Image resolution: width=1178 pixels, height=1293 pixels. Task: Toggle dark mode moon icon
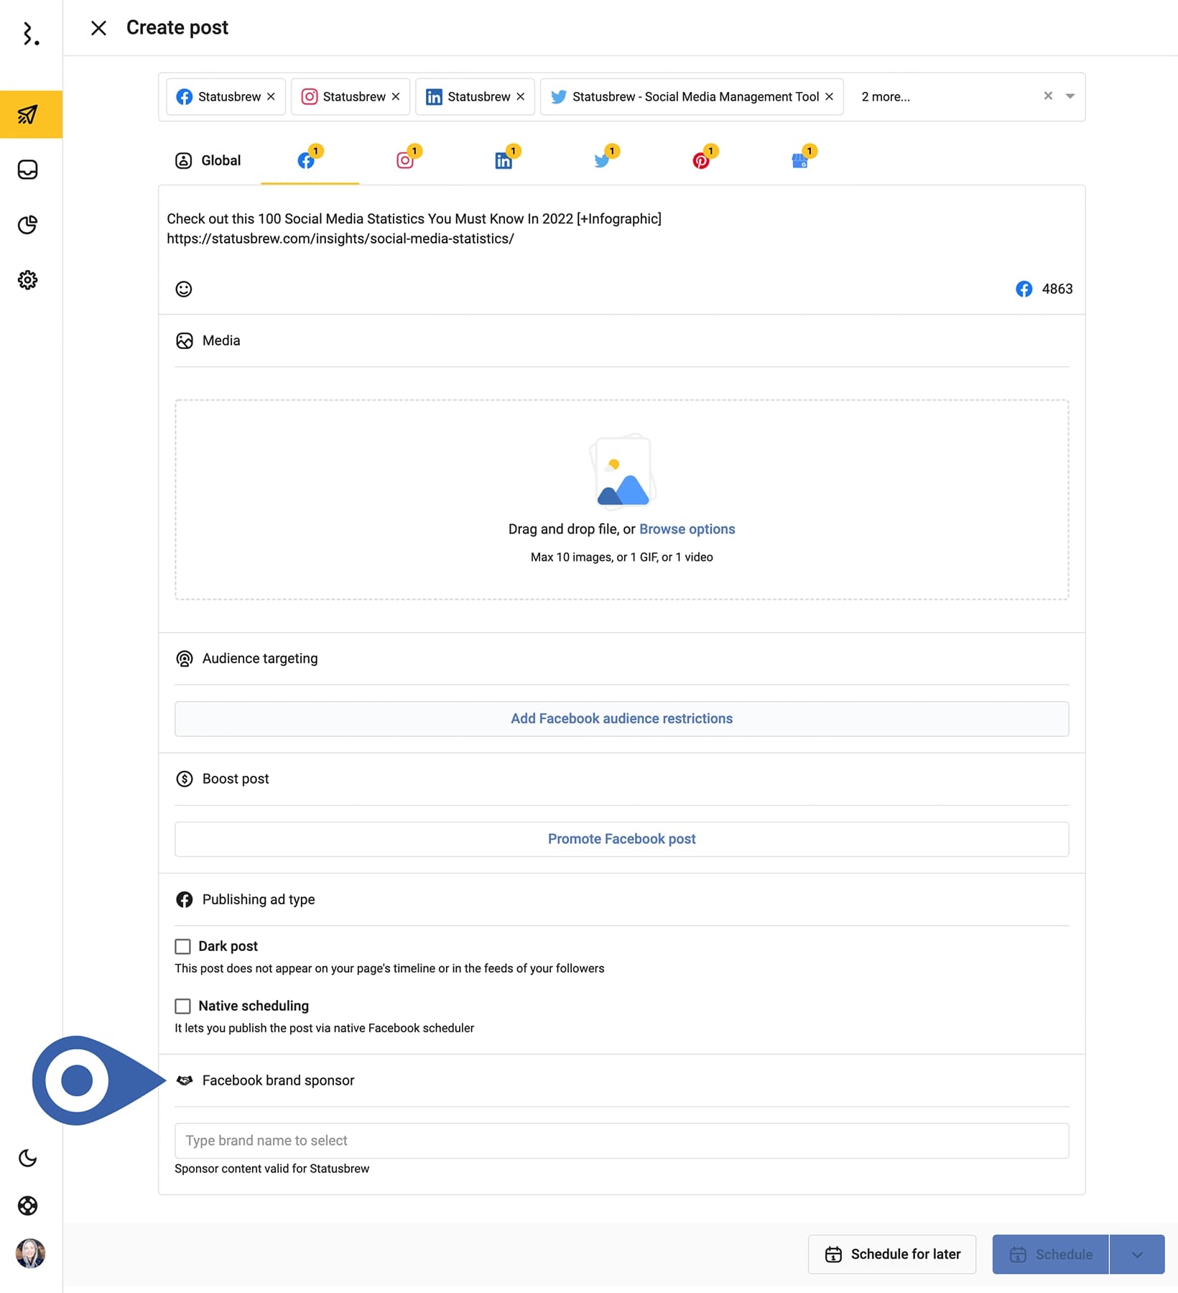(x=28, y=1158)
